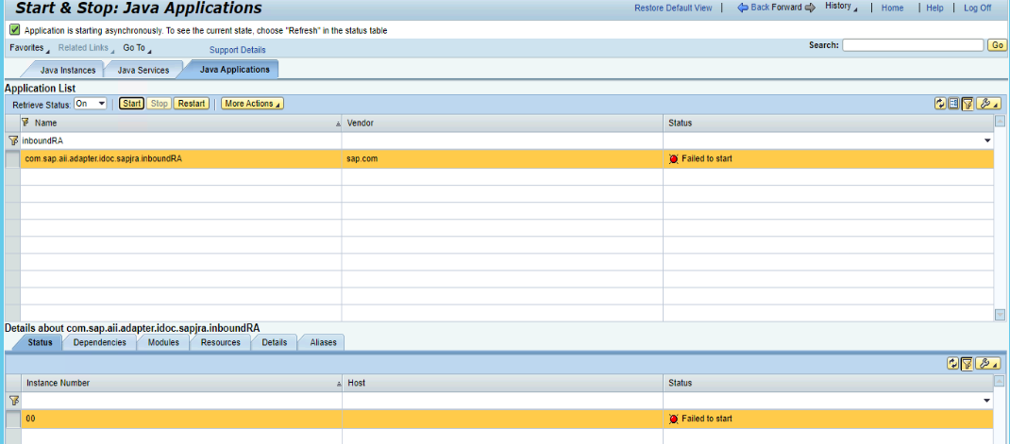Open the Aliases tab
1010x444 pixels.
coord(324,342)
